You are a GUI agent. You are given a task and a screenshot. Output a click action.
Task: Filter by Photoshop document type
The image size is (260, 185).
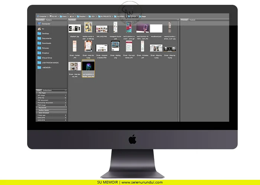coord(51,103)
